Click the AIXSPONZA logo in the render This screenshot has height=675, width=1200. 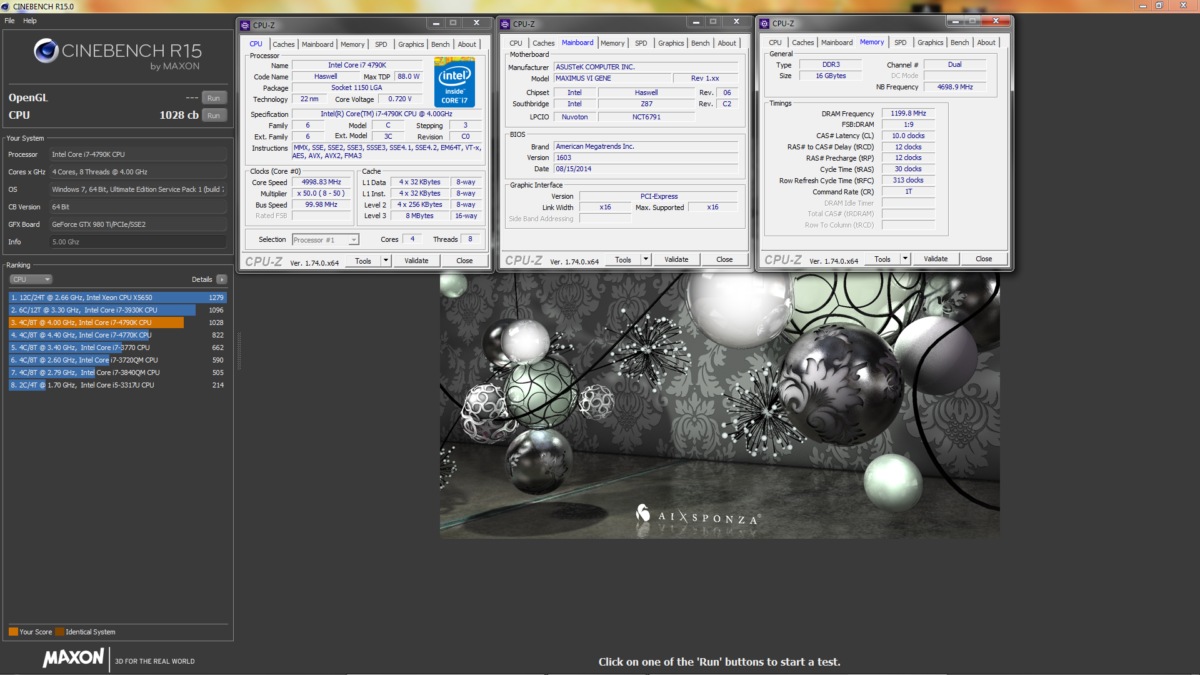pyautogui.click(x=697, y=515)
